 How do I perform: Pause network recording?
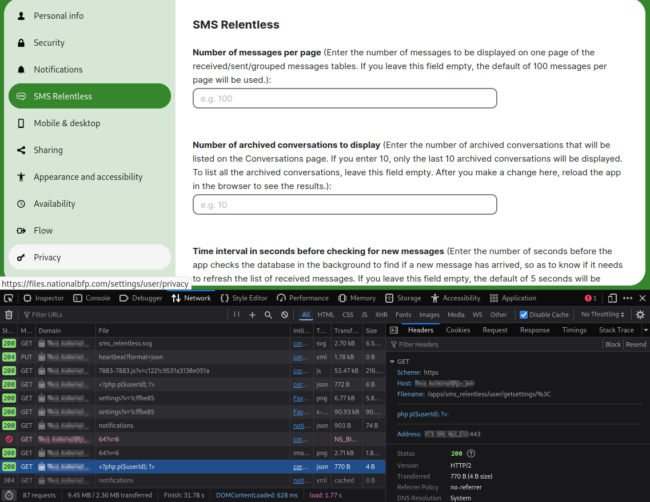point(237,315)
